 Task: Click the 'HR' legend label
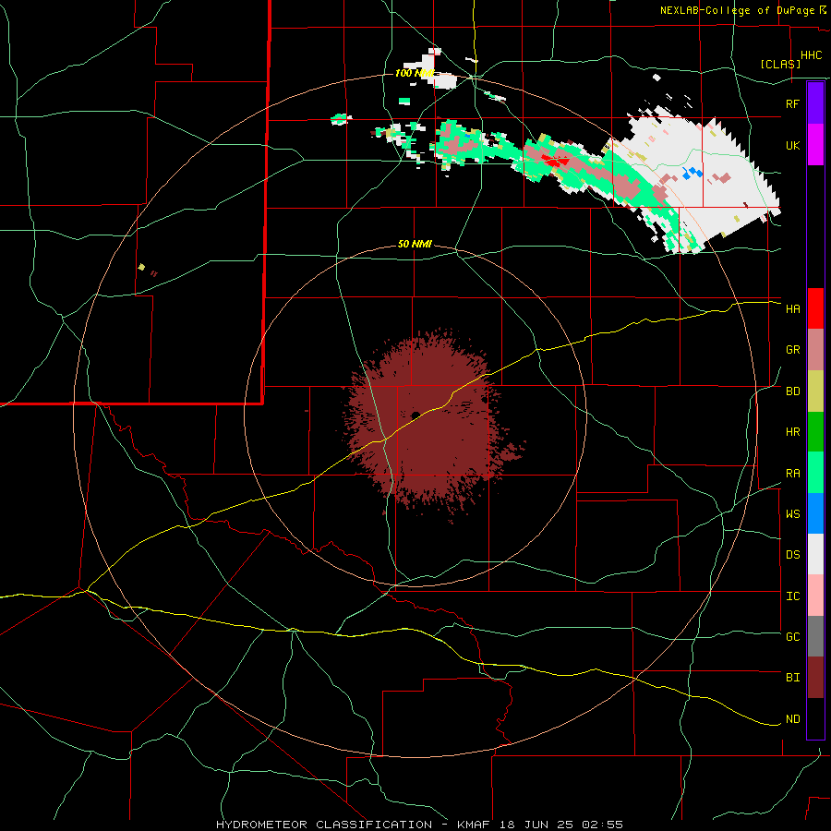(793, 432)
